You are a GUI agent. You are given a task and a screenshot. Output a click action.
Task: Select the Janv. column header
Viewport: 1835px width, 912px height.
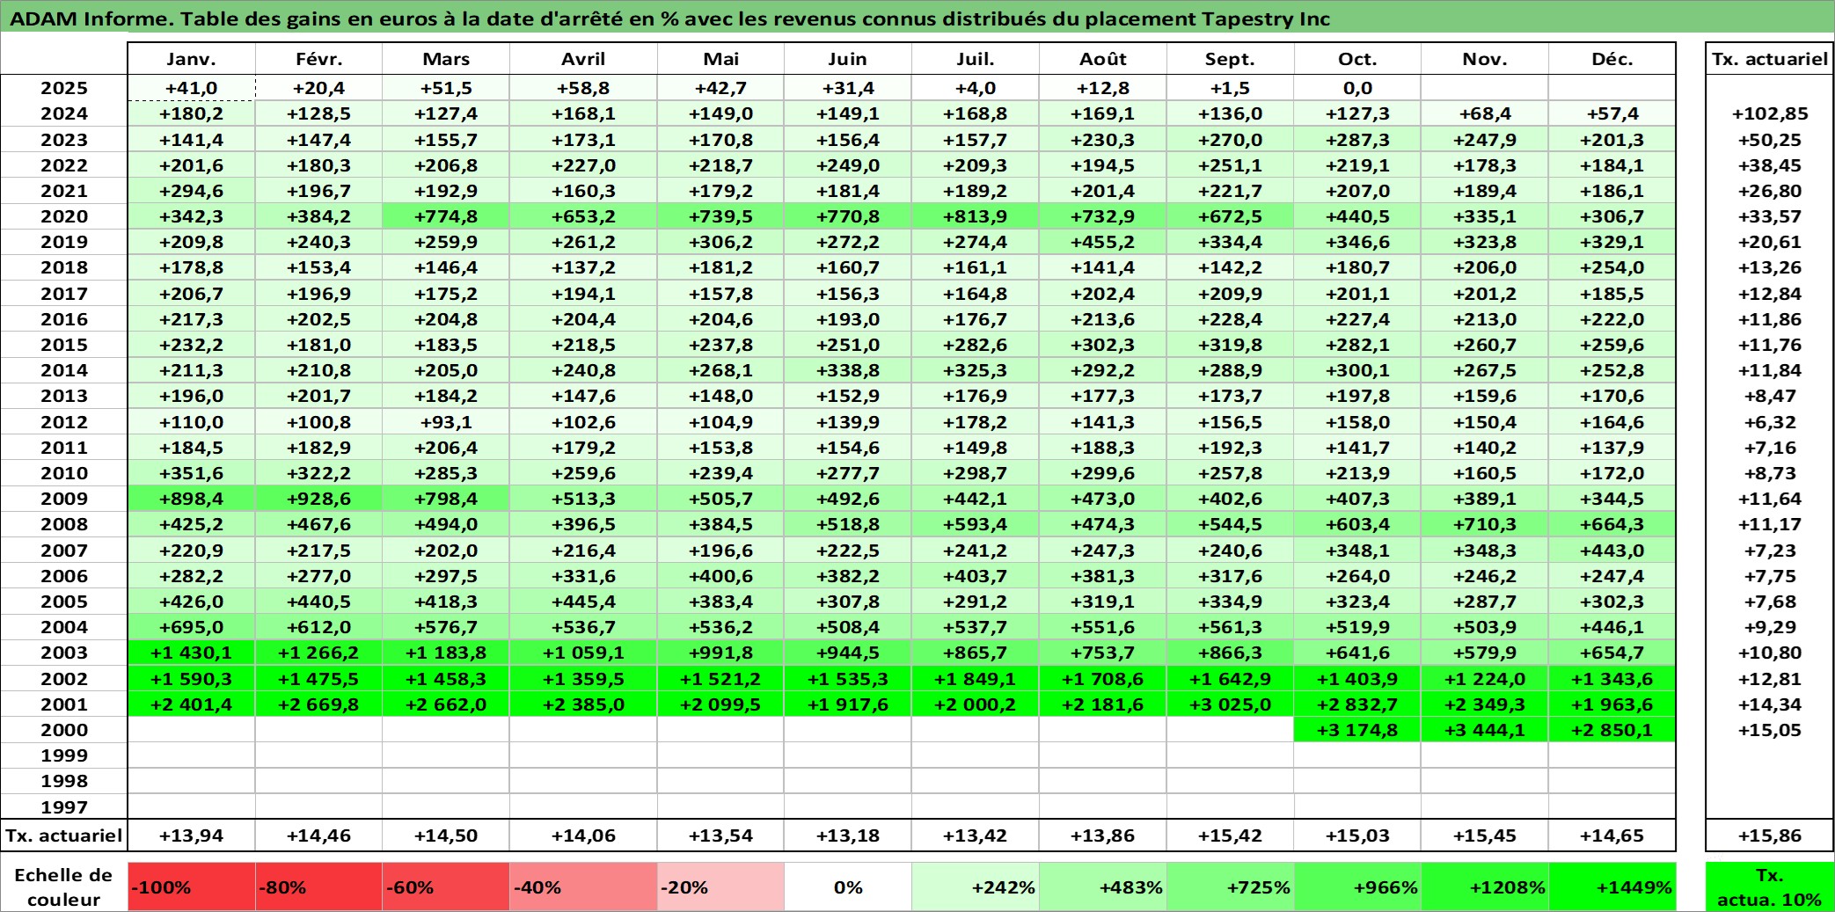(x=192, y=59)
